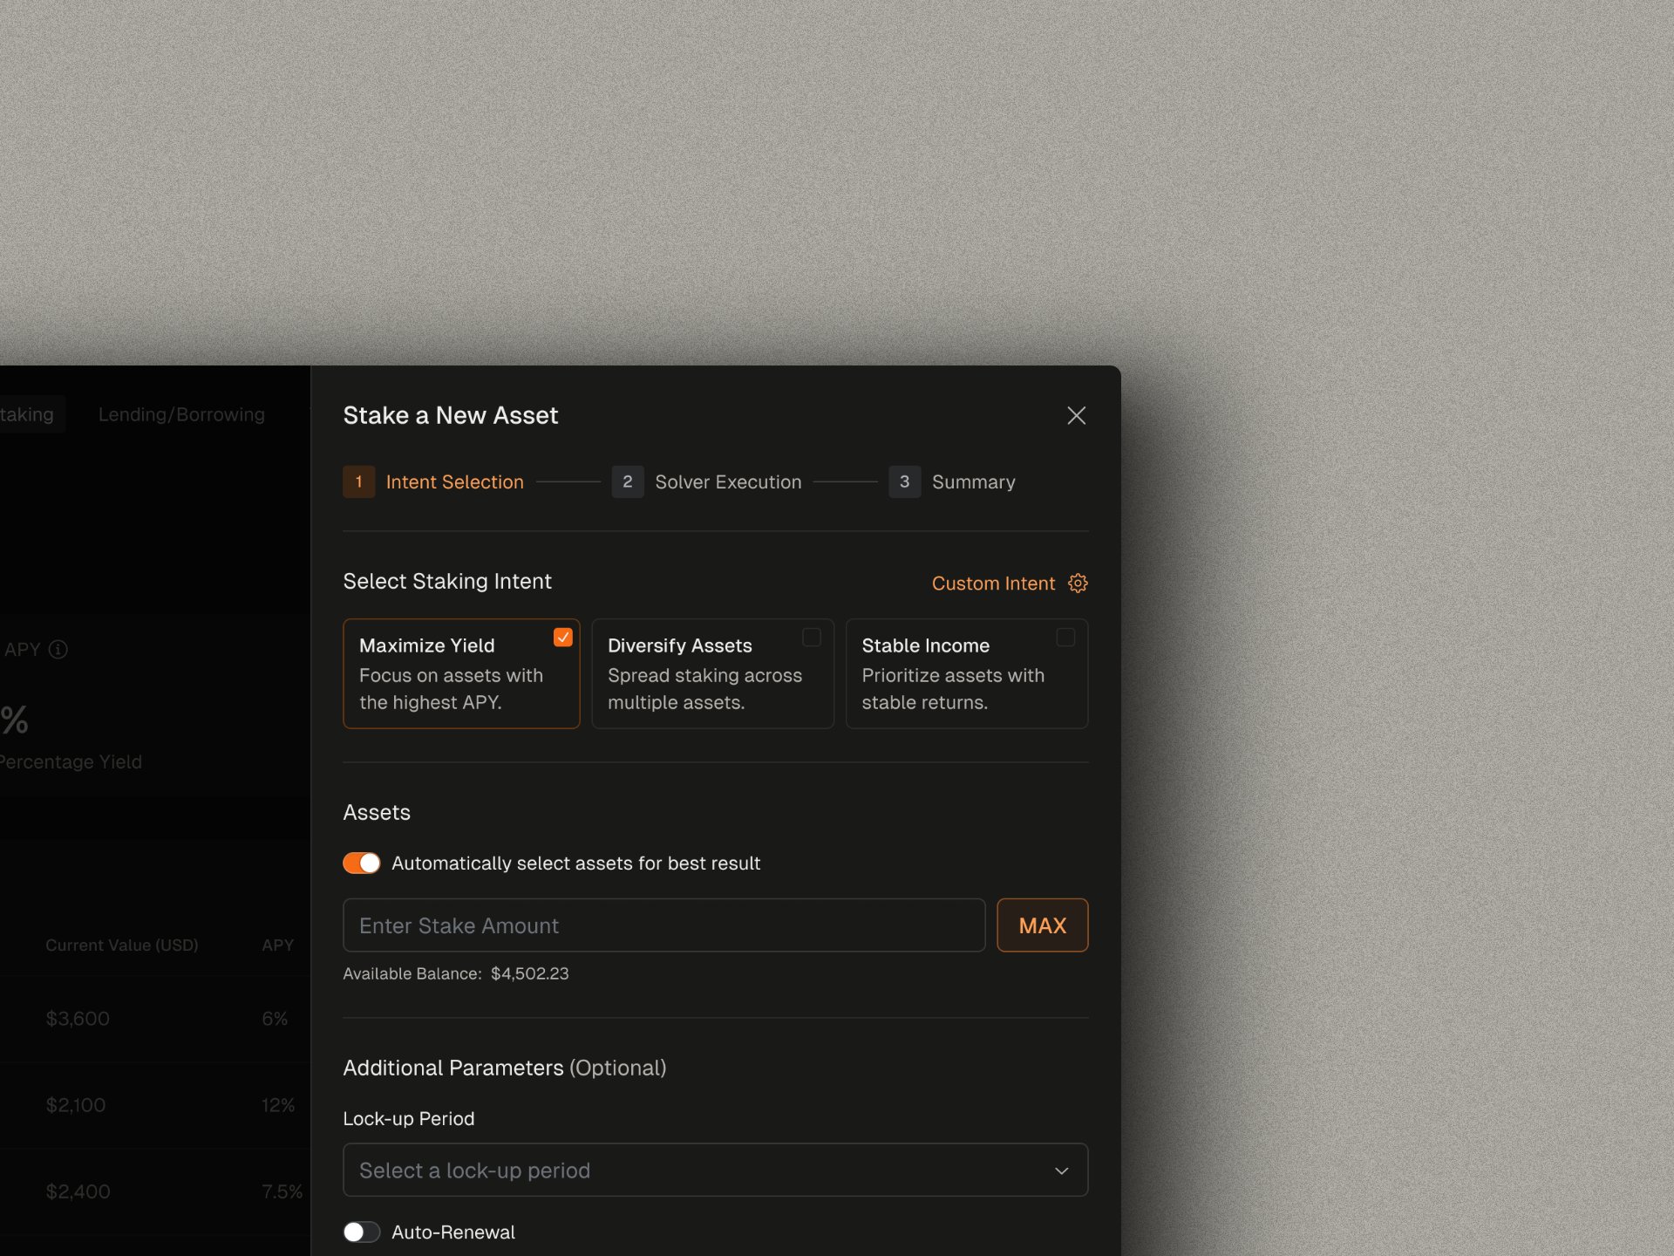Click step 1 number badge
1674x1256 pixels.
pos(358,481)
